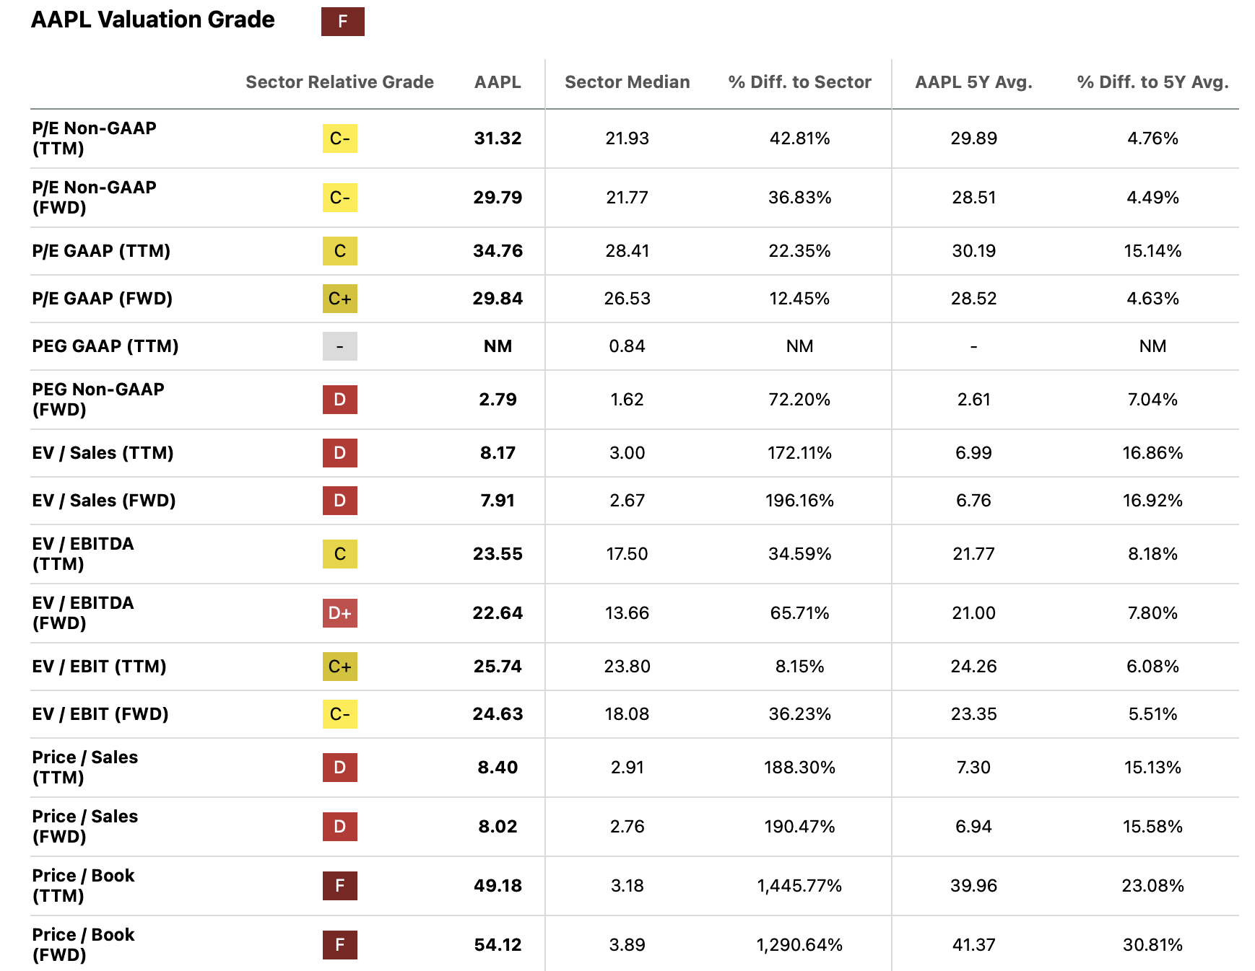Screen dimensions: 1255x971
Task: Click the AAPL Valuation Grade heading
Action: point(153,20)
